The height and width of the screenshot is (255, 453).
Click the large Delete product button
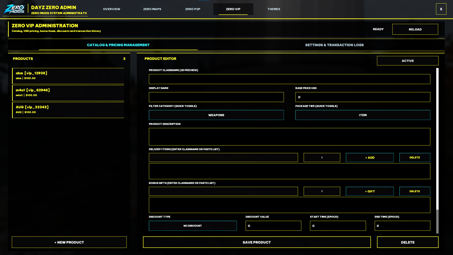pos(408,242)
